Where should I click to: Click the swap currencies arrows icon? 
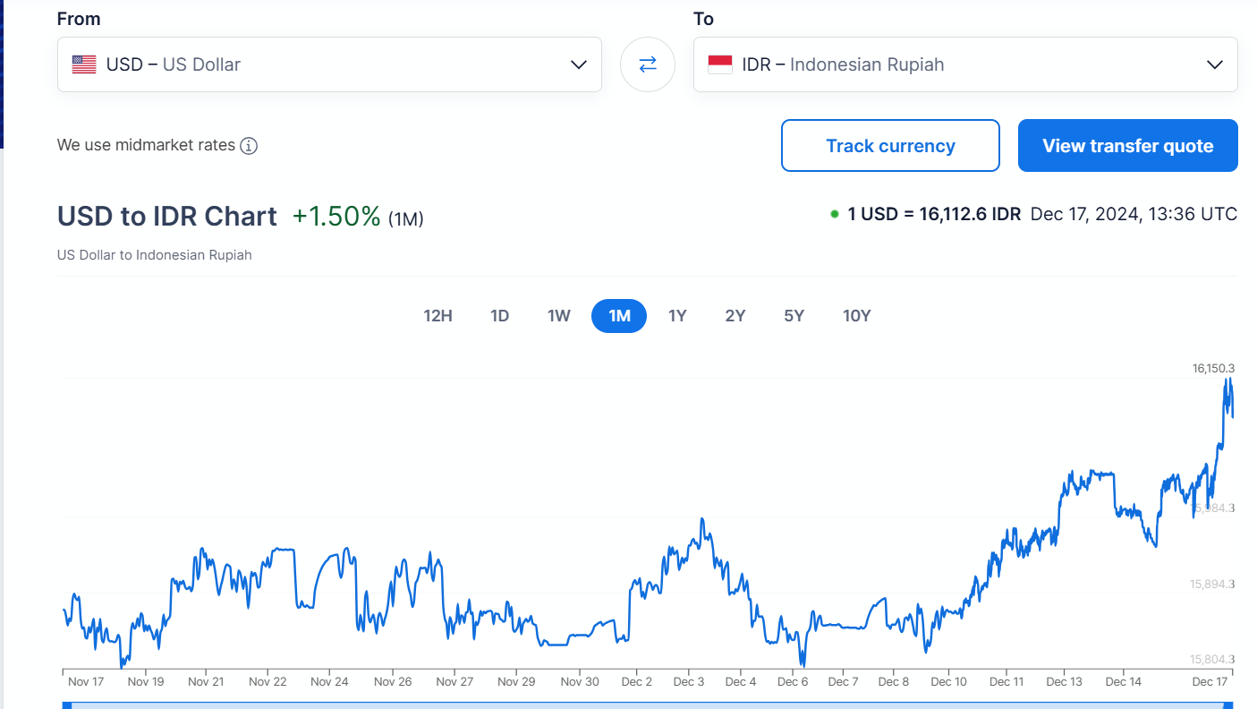click(x=647, y=64)
